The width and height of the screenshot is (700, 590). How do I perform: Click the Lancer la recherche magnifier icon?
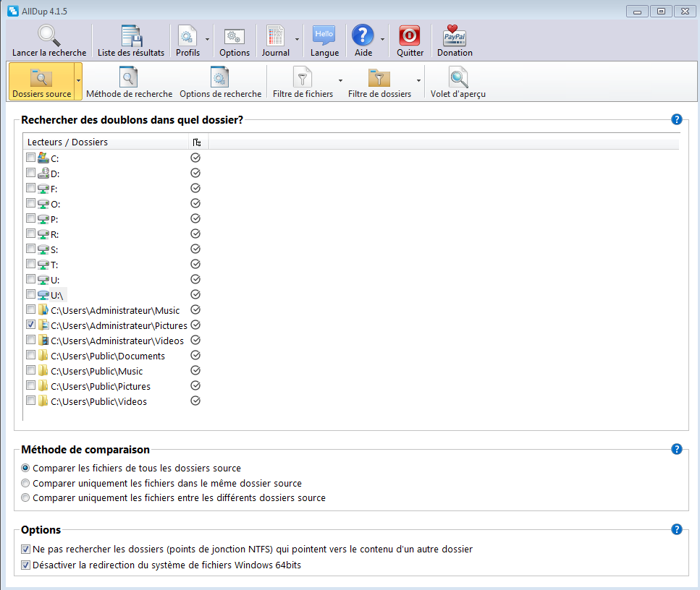[49, 35]
